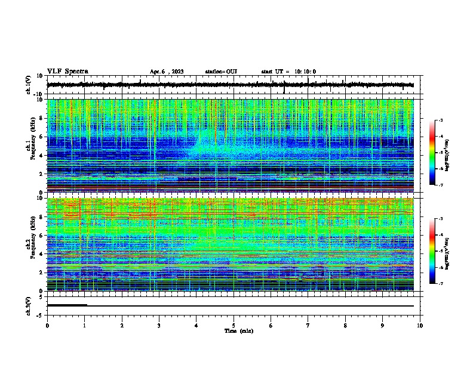Viewport: 473px width, 365px height.
Task: Click the 'start UT = 10:10:0' label
Action: pyautogui.click(x=288, y=72)
